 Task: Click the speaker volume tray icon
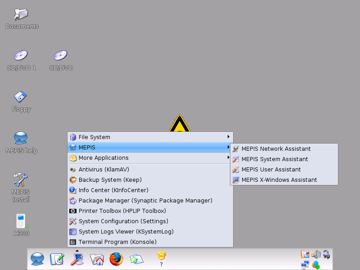pos(316,254)
